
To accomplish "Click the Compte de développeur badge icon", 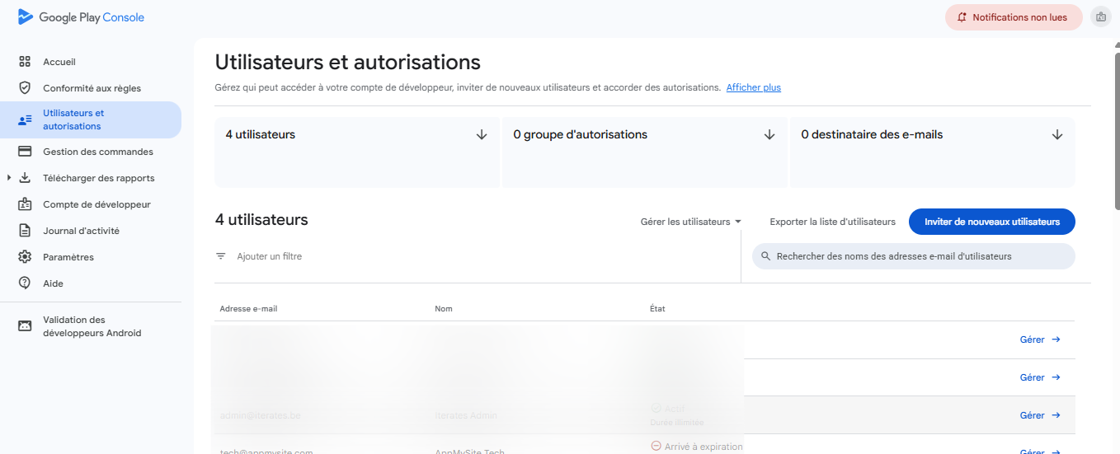I will pos(25,204).
